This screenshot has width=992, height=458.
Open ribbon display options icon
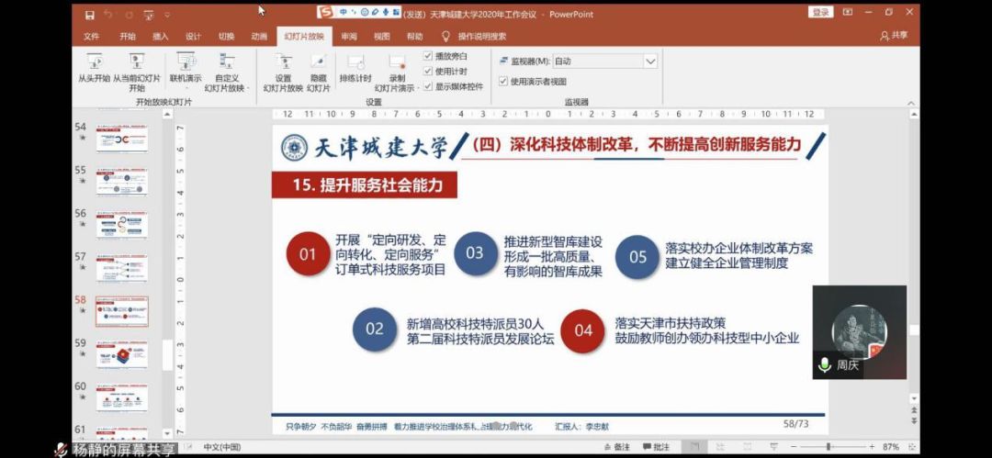coord(848,12)
